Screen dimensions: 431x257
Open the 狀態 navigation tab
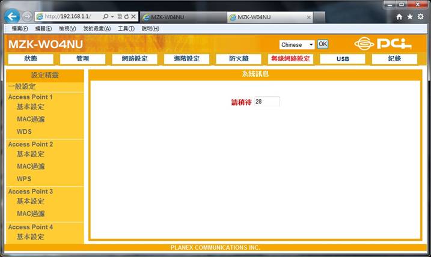[x=31, y=59]
